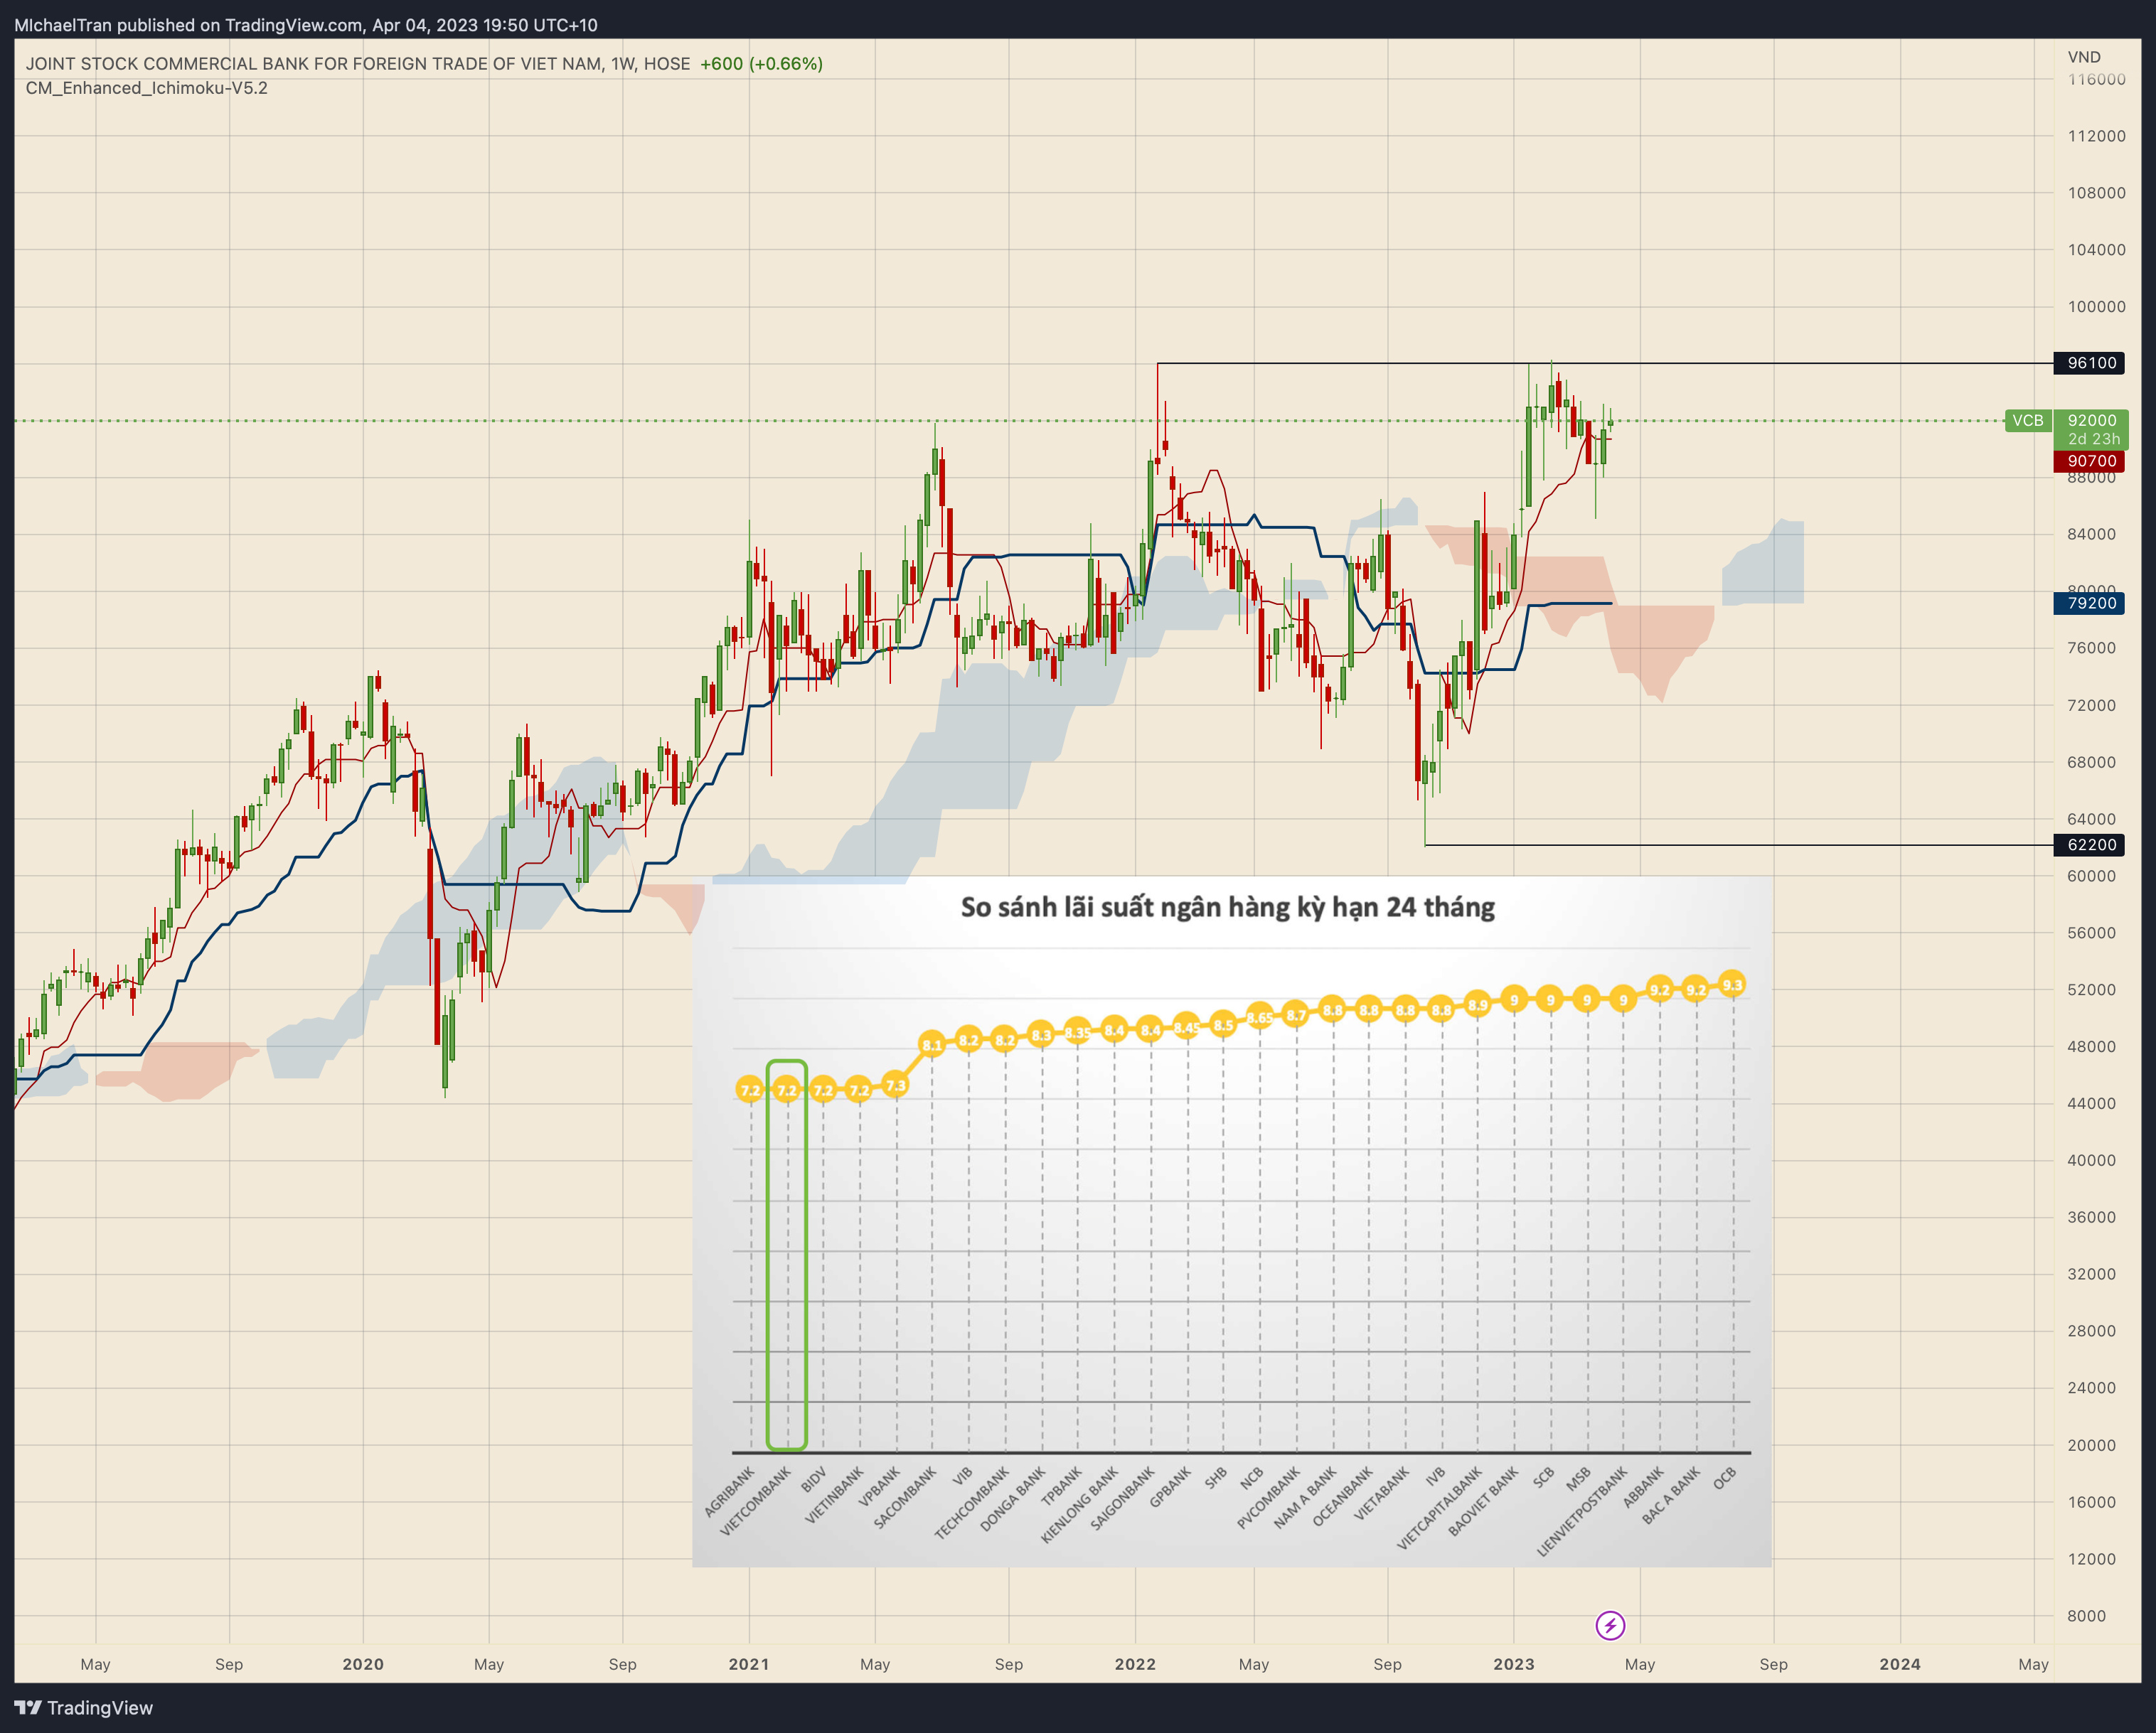Click the OCB axis label in inset chart
This screenshot has width=2156, height=1733.
point(1724,1478)
